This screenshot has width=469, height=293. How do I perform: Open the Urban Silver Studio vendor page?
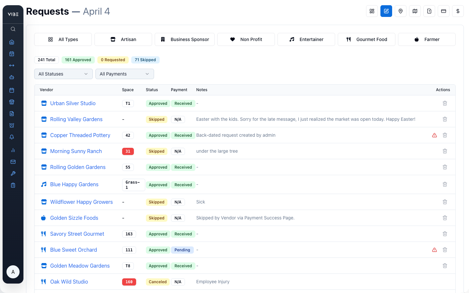click(x=73, y=103)
